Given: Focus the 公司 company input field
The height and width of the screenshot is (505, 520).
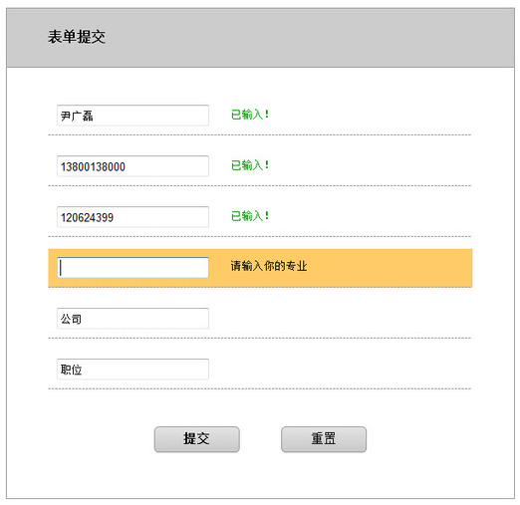Looking at the screenshot, I should click(x=132, y=319).
